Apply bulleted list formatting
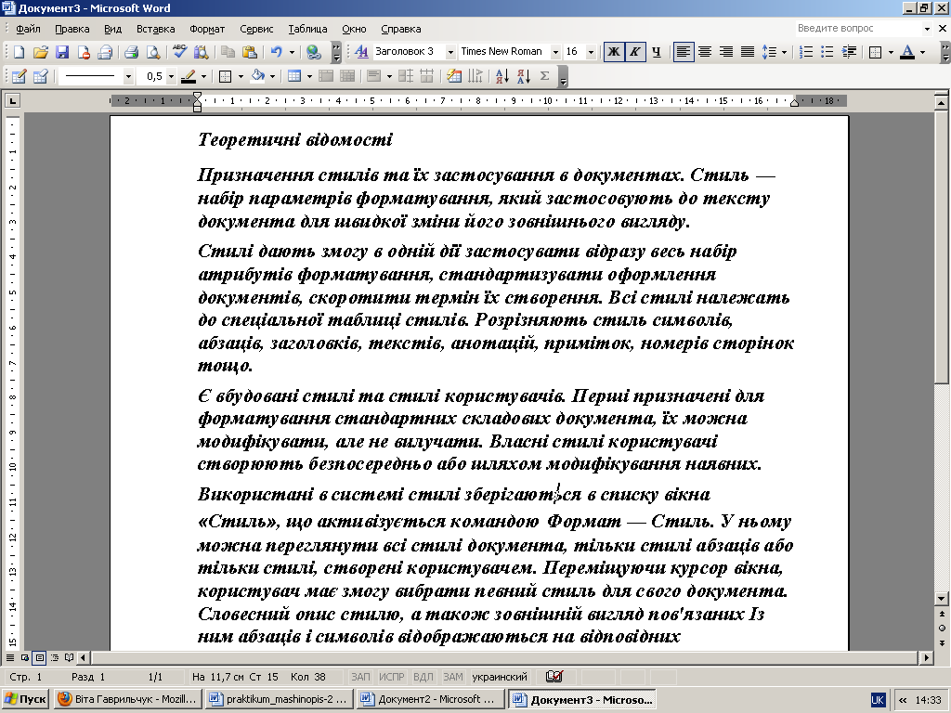Screen dimensions: 951x713 click(x=827, y=52)
